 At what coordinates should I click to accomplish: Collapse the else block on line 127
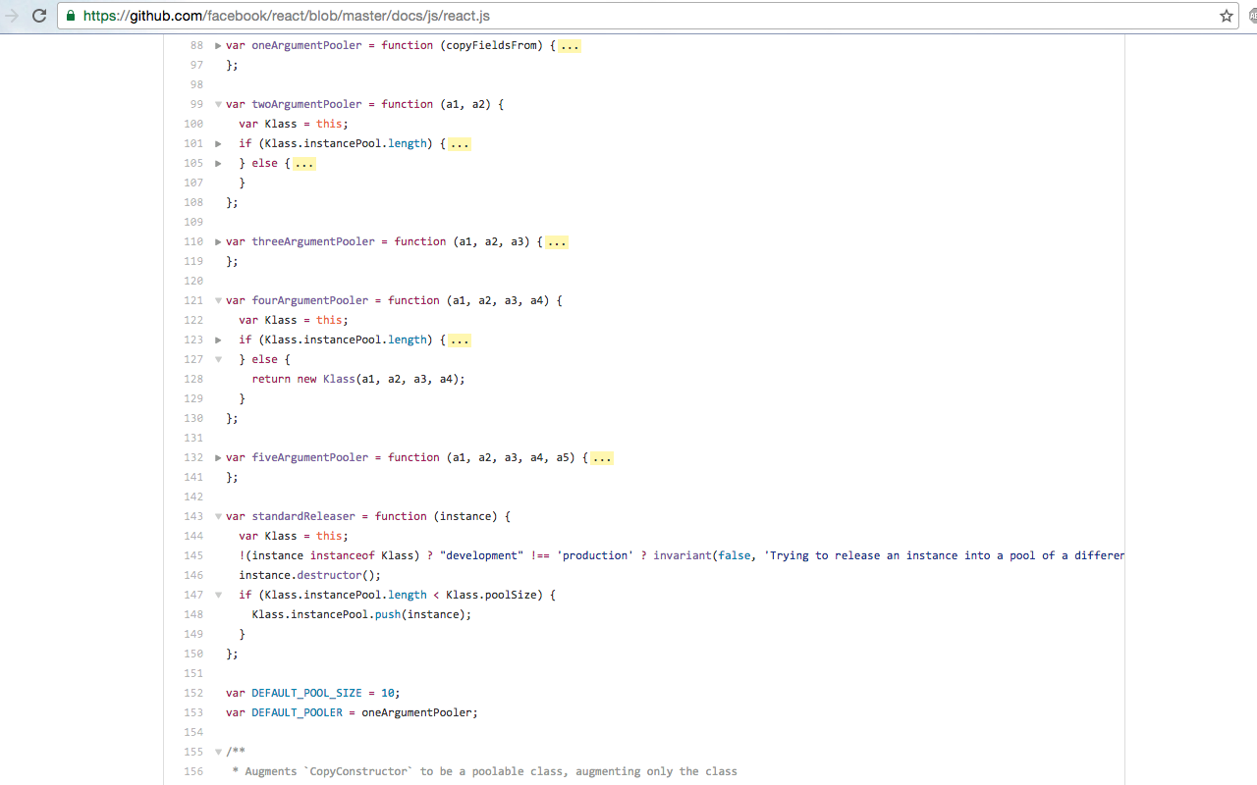(218, 359)
